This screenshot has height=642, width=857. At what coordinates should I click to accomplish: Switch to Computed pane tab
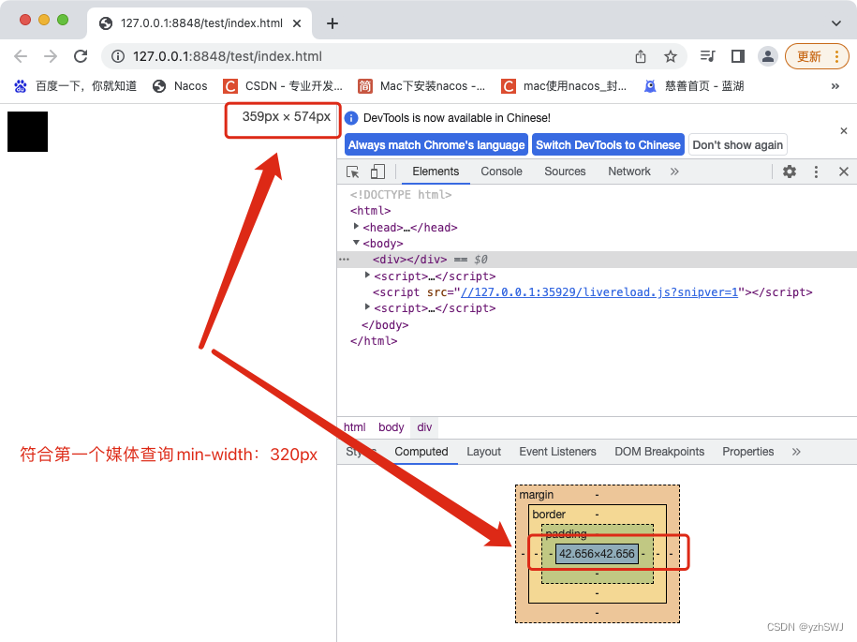click(x=421, y=452)
